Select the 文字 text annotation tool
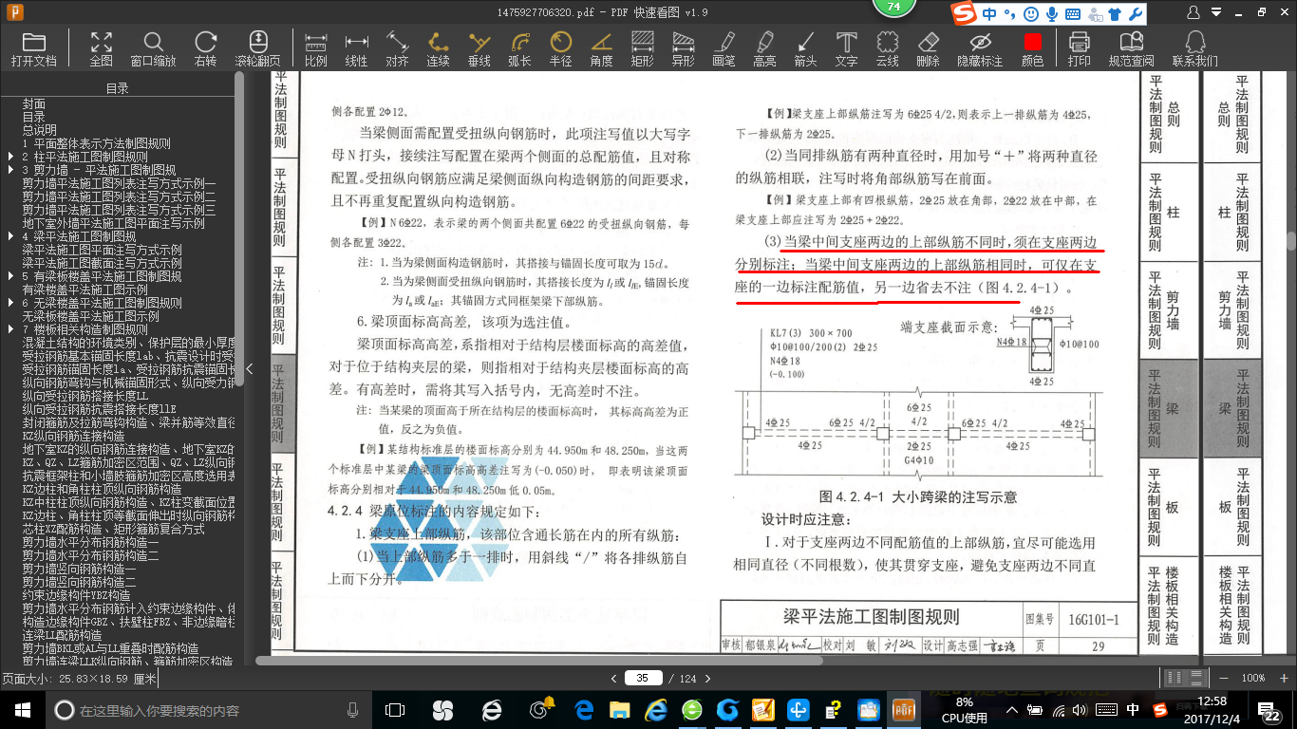This screenshot has width=1297, height=729. 846,48
